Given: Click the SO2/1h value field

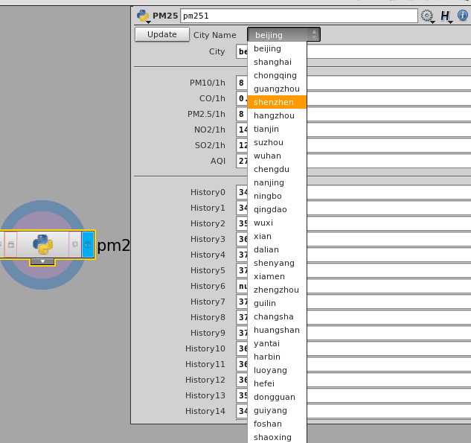Looking at the screenshot, I should point(353,145).
